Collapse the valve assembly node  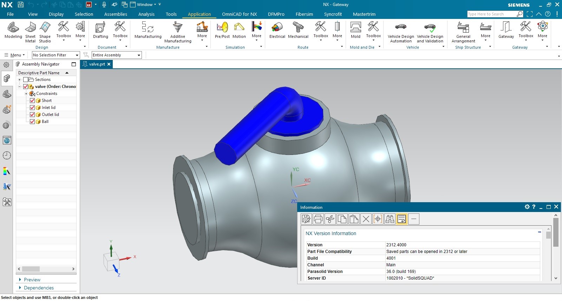point(20,87)
